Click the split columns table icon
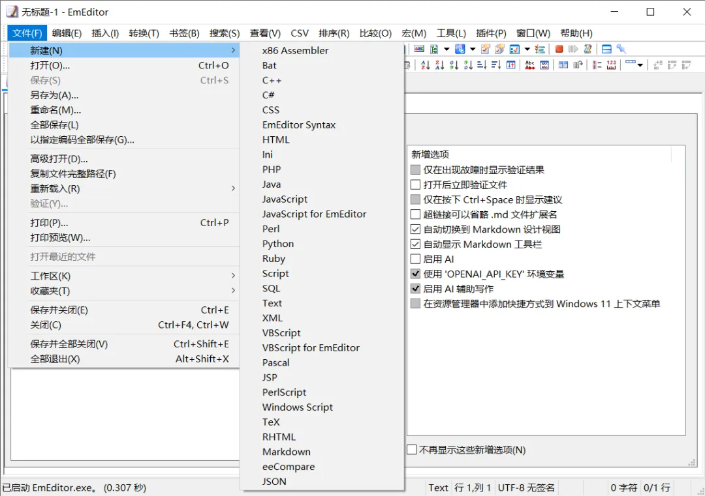705x496 pixels. click(x=563, y=65)
